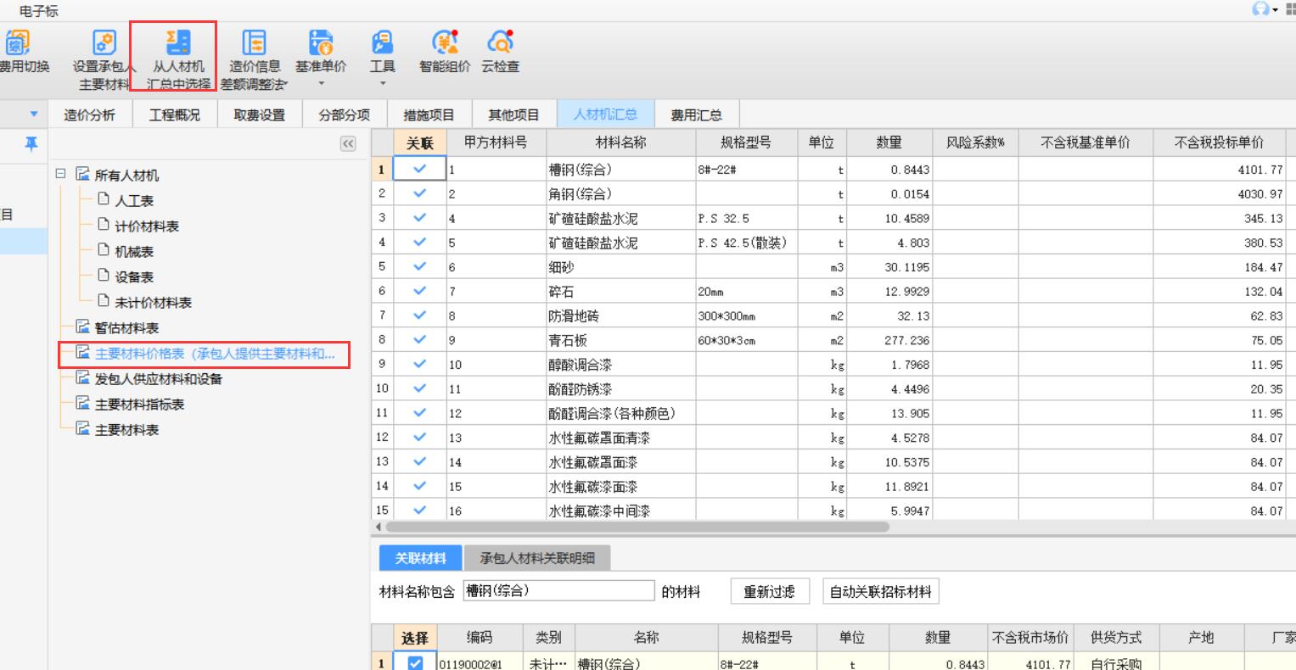Open 计价材料表 tree node

147,226
